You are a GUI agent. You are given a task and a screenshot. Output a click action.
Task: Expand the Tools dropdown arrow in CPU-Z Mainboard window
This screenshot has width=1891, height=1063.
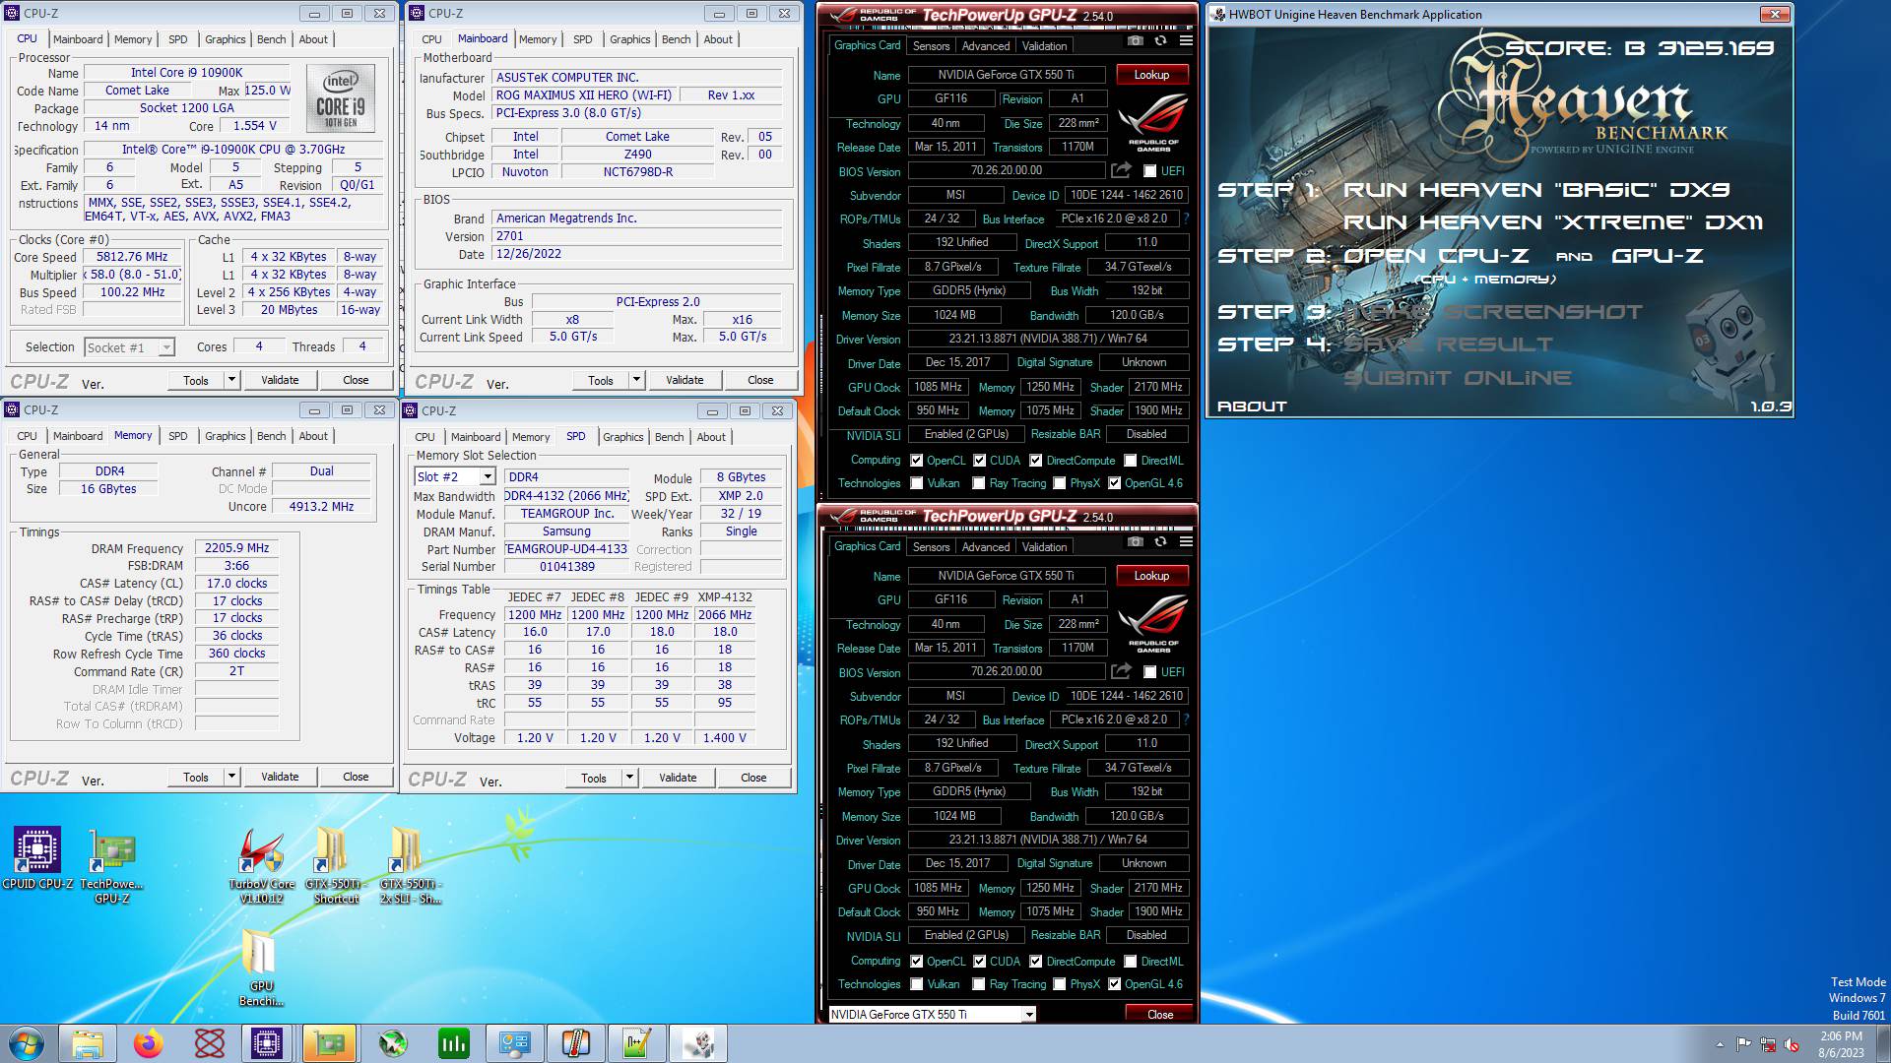click(x=636, y=380)
